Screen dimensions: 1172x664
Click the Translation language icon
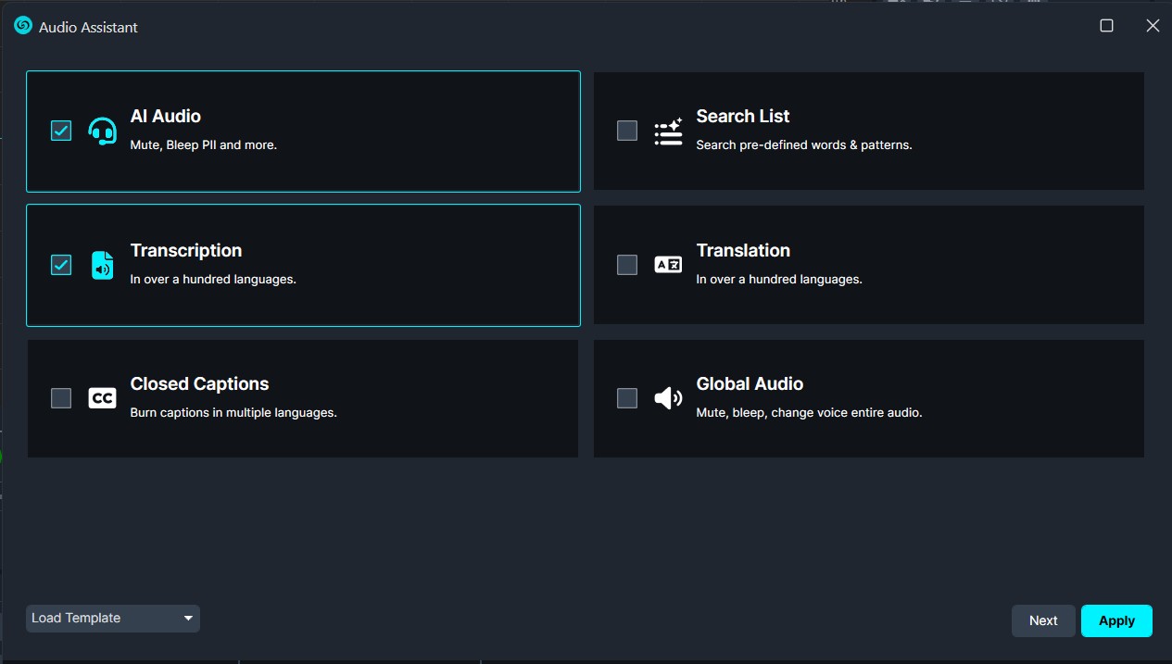pyautogui.click(x=668, y=265)
